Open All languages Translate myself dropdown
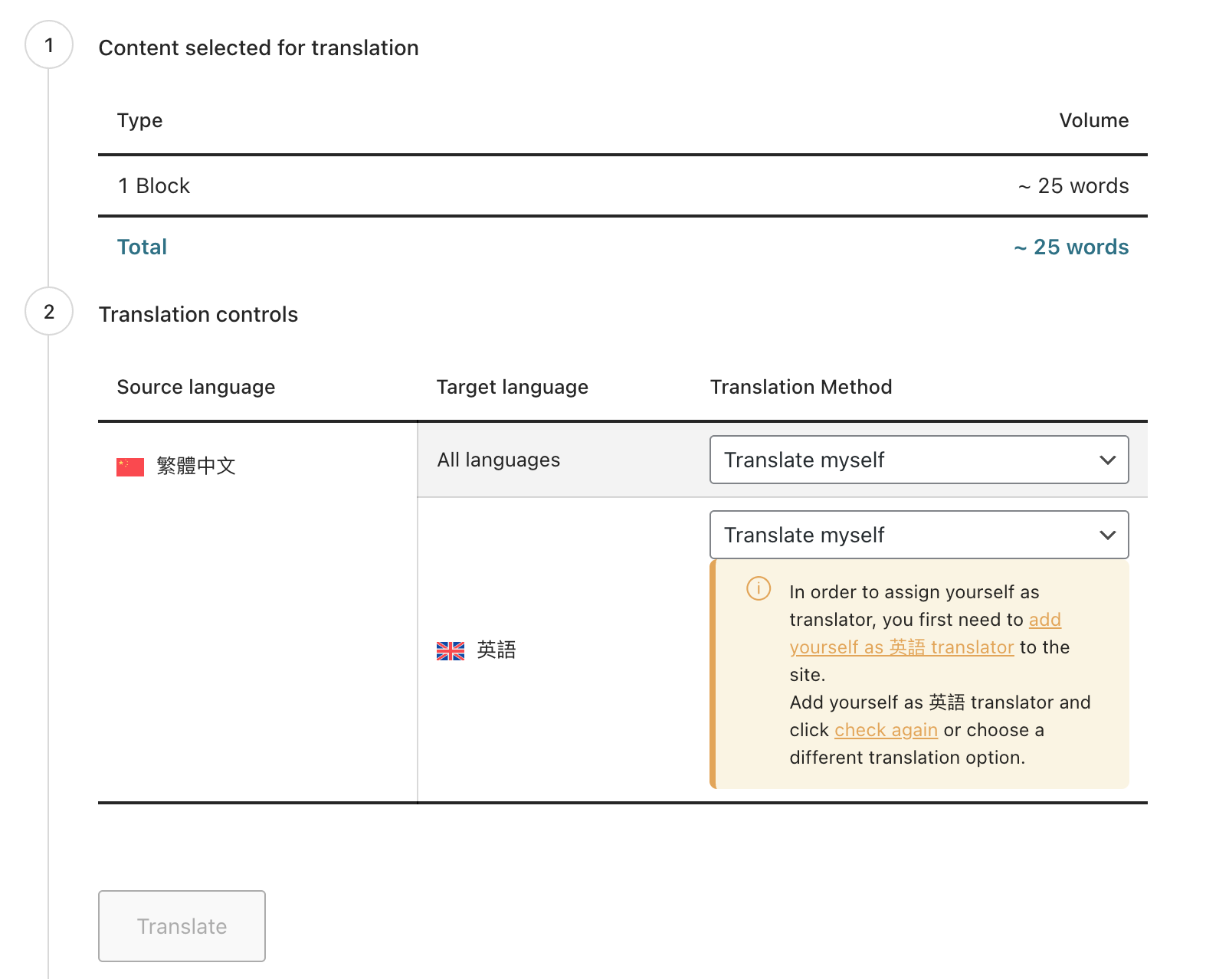Screen dimensions: 1206x979 [918, 460]
